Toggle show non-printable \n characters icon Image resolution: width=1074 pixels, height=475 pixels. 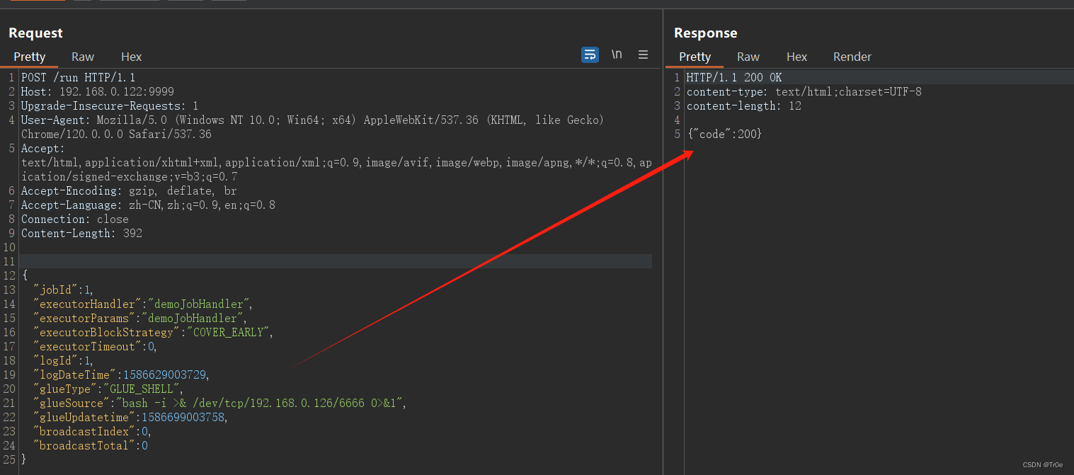click(x=617, y=55)
